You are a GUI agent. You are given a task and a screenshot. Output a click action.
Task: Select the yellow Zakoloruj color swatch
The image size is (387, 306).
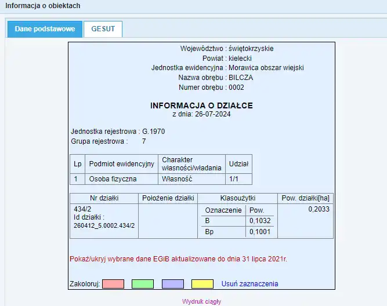click(x=202, y=284)
